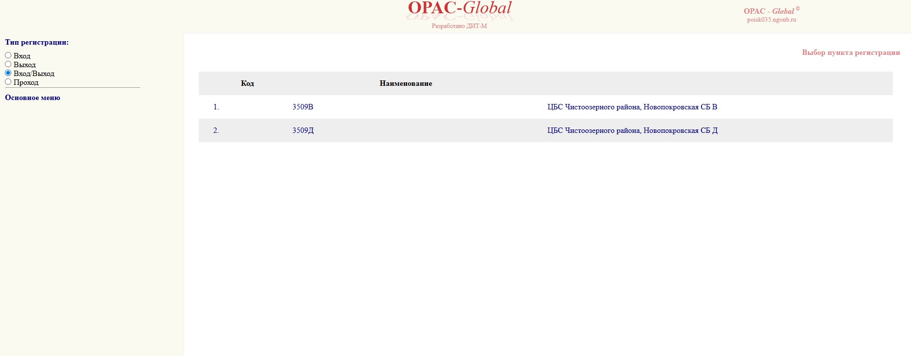Screen dimensions: 911x356
Task: Select the Выход registration type
Action: pos(8,64)
